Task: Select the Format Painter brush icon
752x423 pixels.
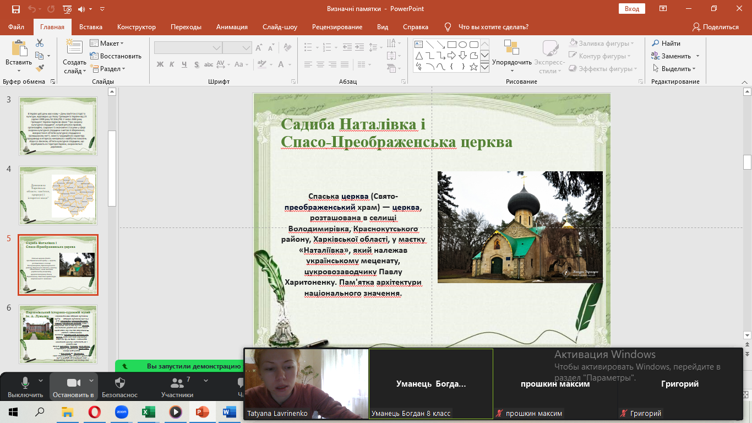Action: pos(40,68)
